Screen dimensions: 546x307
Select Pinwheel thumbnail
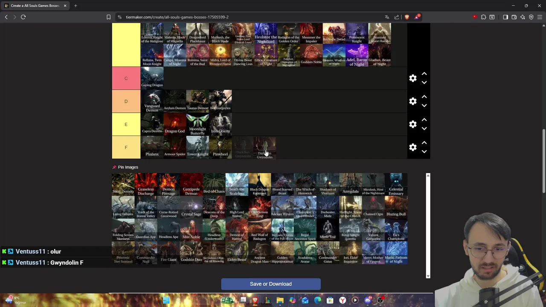pos(221,147)
